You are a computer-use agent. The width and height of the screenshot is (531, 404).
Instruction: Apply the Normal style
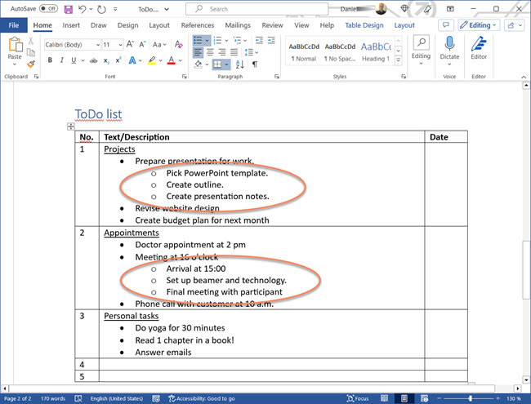(304, 52)
